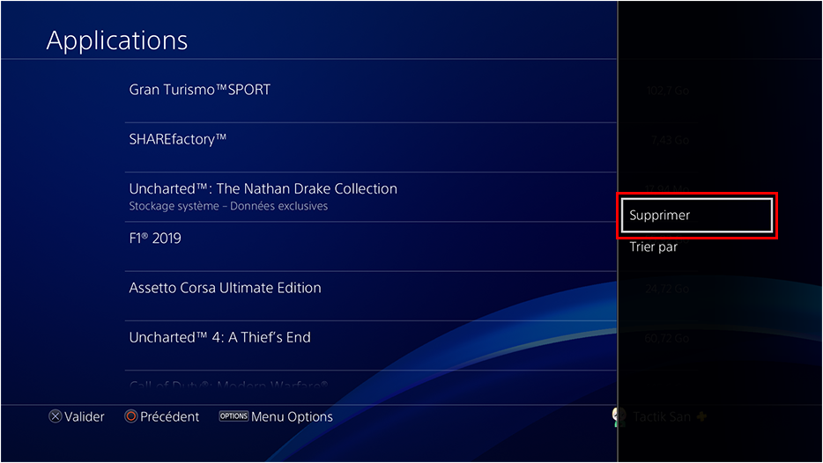823x463 pixels.
Task: Select Uncharted The Nathan Drake Collection
Action: click(370, 197)
